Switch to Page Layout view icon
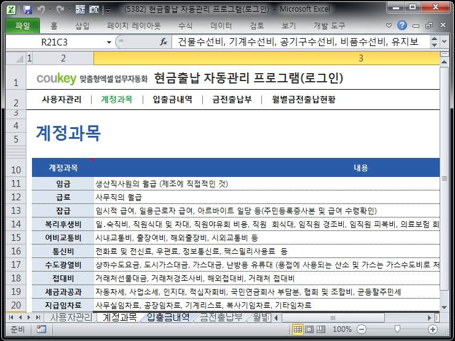Viewport: 455px width, 341px height. click(x=309, y=329)
